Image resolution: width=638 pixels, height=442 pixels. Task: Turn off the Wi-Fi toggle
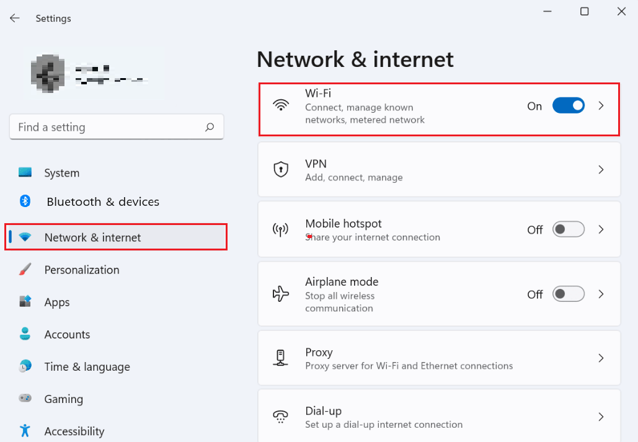pyautogui.click(x=568, y=105)
